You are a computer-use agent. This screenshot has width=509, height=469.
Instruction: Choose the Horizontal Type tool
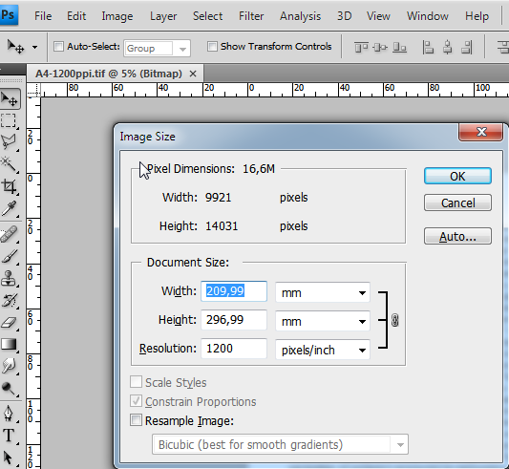click(9, 436)
